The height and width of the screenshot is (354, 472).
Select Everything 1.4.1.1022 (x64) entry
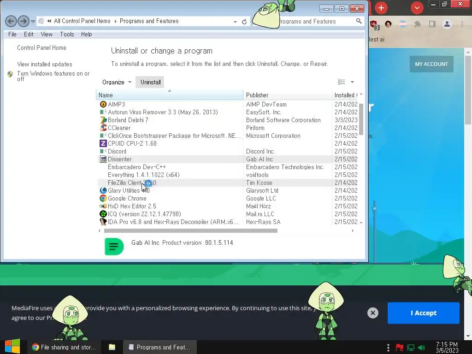pyautogui.click(x=144, y=175)
